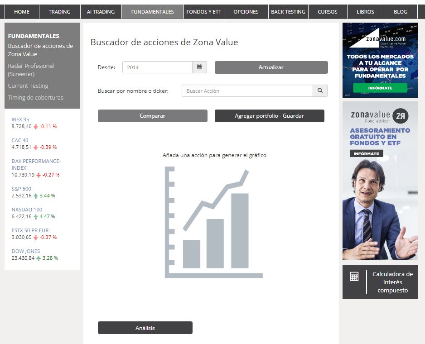Click the zonavalue.com banner ad

(x=380, y=60)
